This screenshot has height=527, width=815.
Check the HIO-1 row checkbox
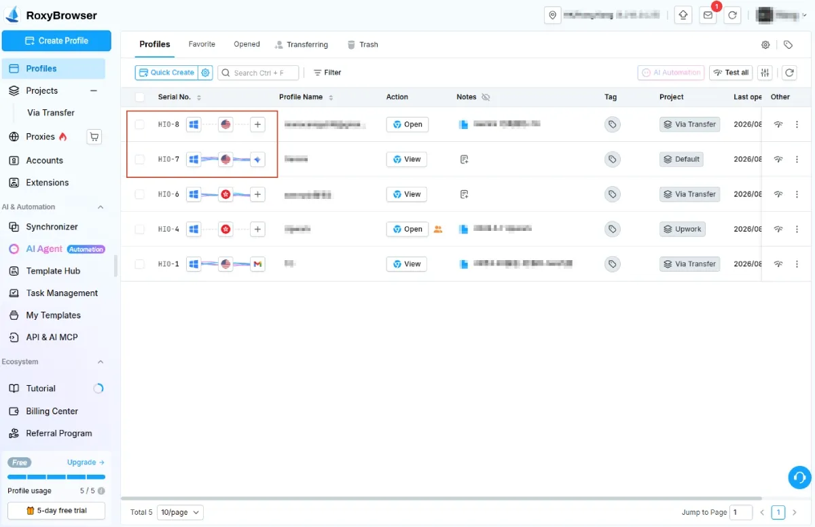coord(140,264)
